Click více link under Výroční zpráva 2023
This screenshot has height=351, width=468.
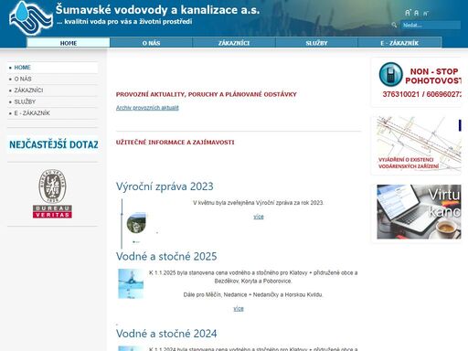pos(259,217)
